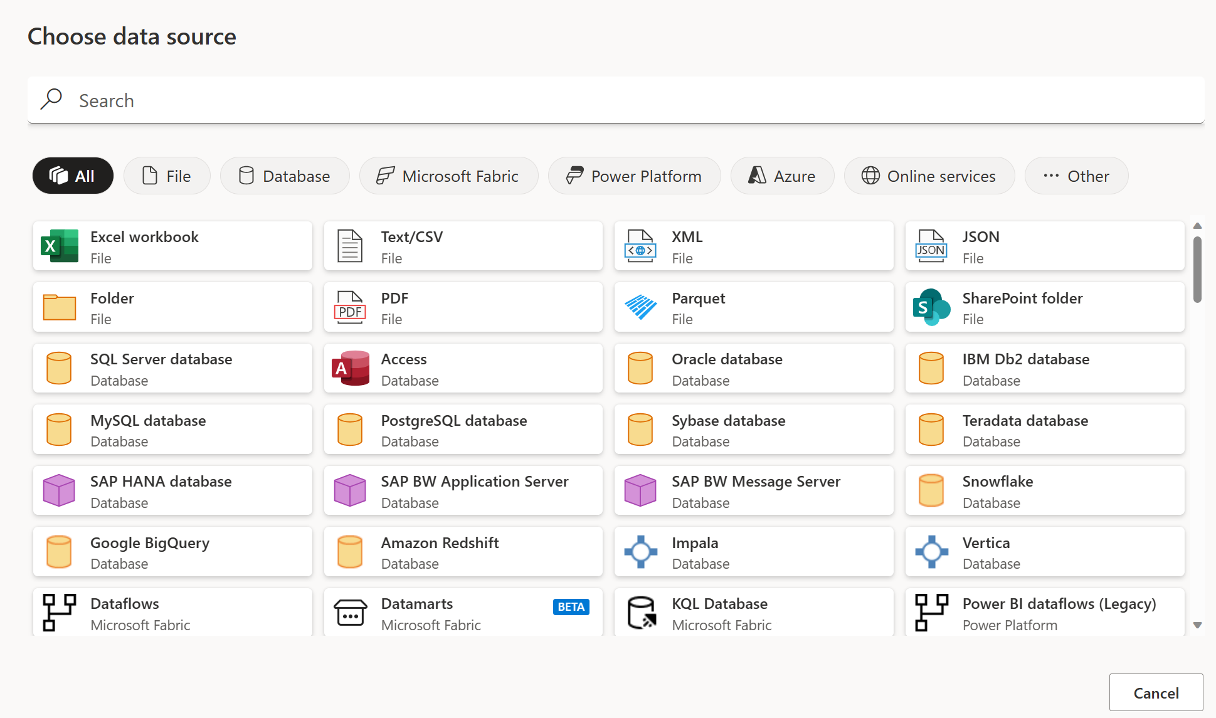Click the vertical scrollbar thumb
This screenshot has height=718, width=1216.
click(x=1197, y=270)
